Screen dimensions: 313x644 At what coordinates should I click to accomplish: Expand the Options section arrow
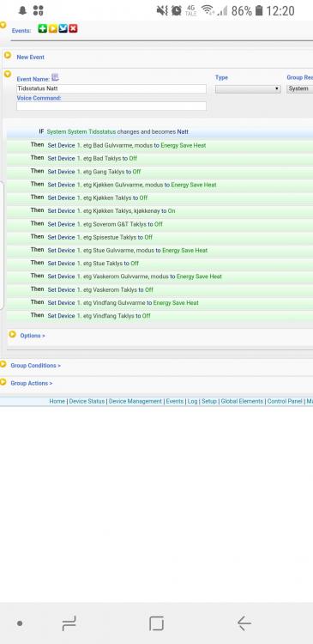12,334
